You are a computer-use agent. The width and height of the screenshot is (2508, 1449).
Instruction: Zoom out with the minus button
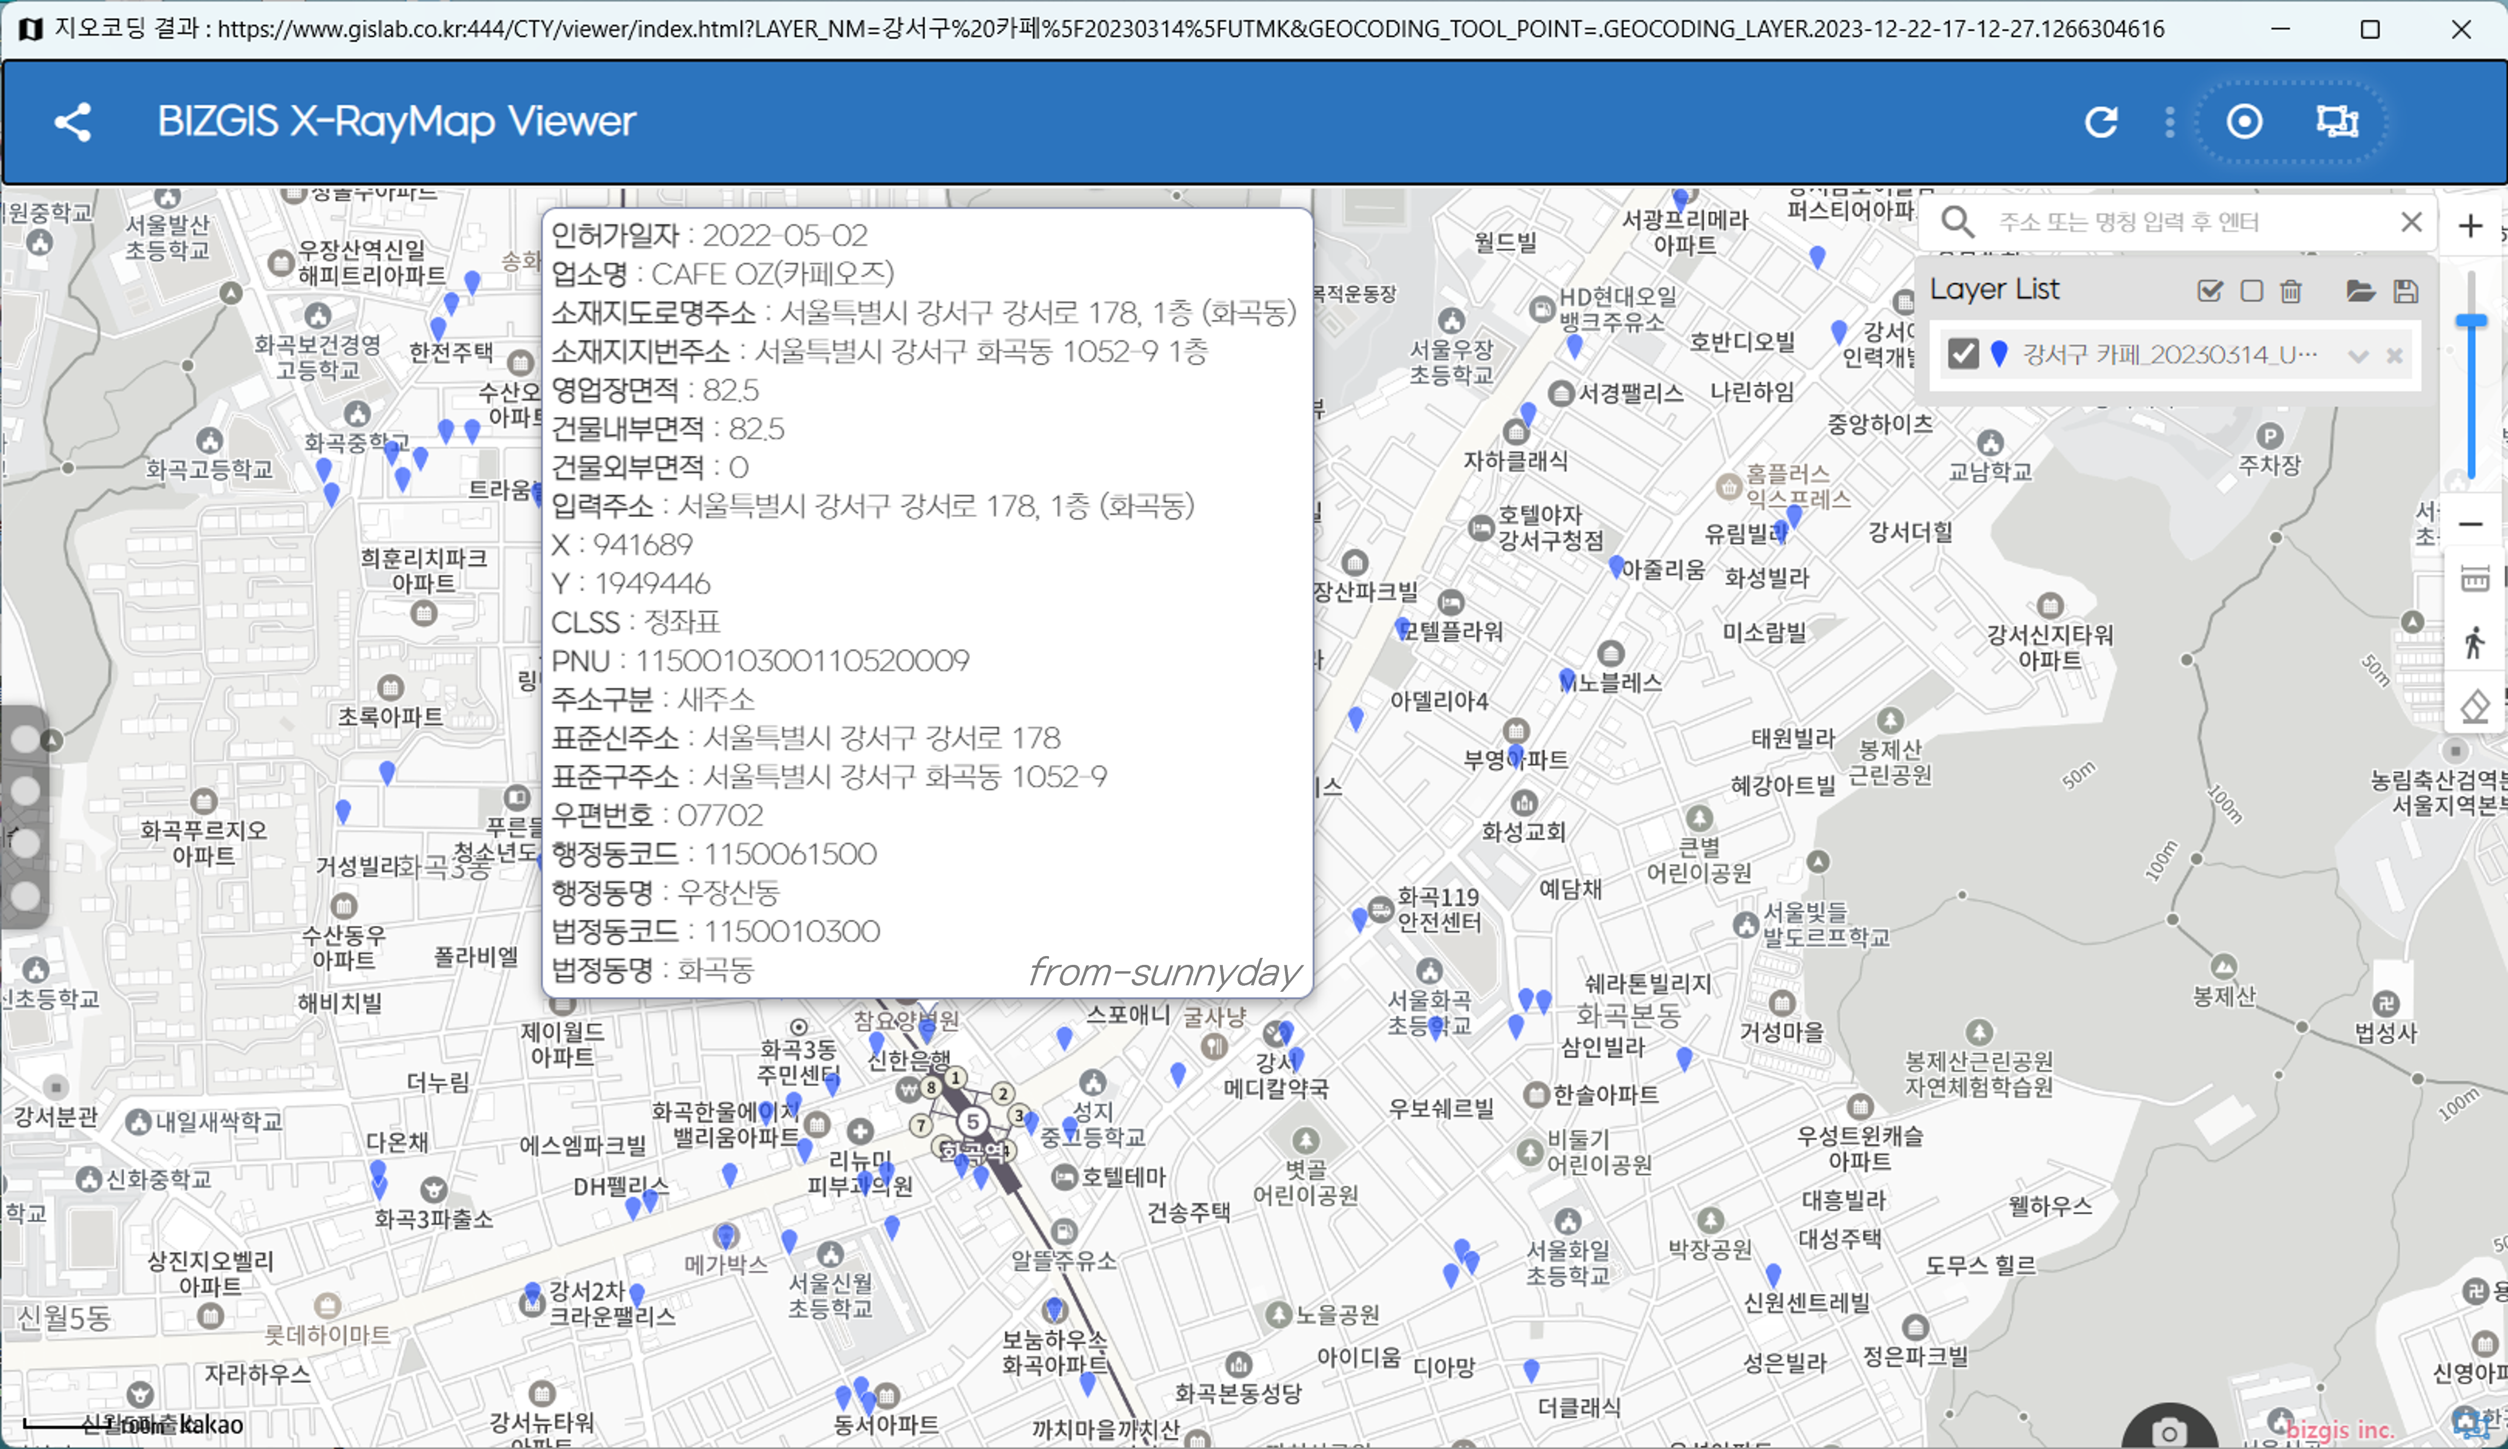(x=2470, y=523)
